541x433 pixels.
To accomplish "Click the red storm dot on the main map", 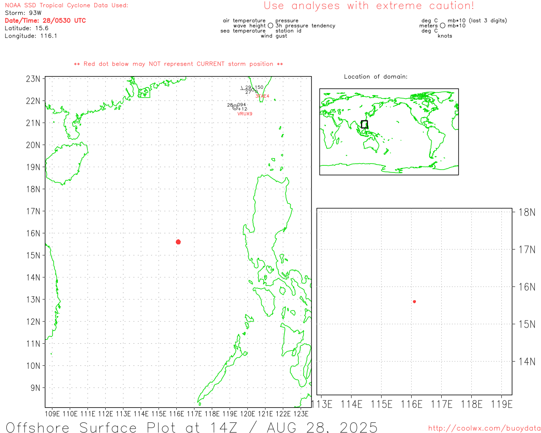I will point(178,242).
